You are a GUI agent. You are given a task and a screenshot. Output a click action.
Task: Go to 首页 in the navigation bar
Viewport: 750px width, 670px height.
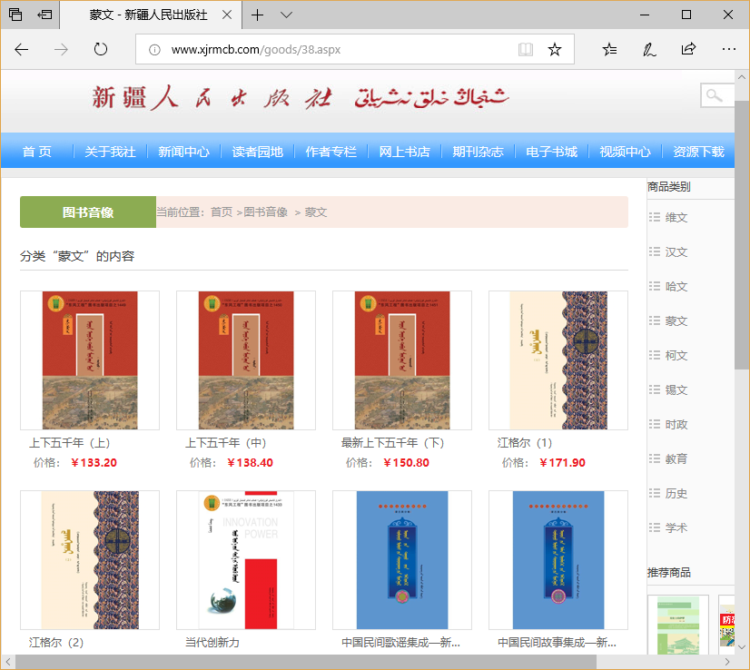tap(37, 152)
